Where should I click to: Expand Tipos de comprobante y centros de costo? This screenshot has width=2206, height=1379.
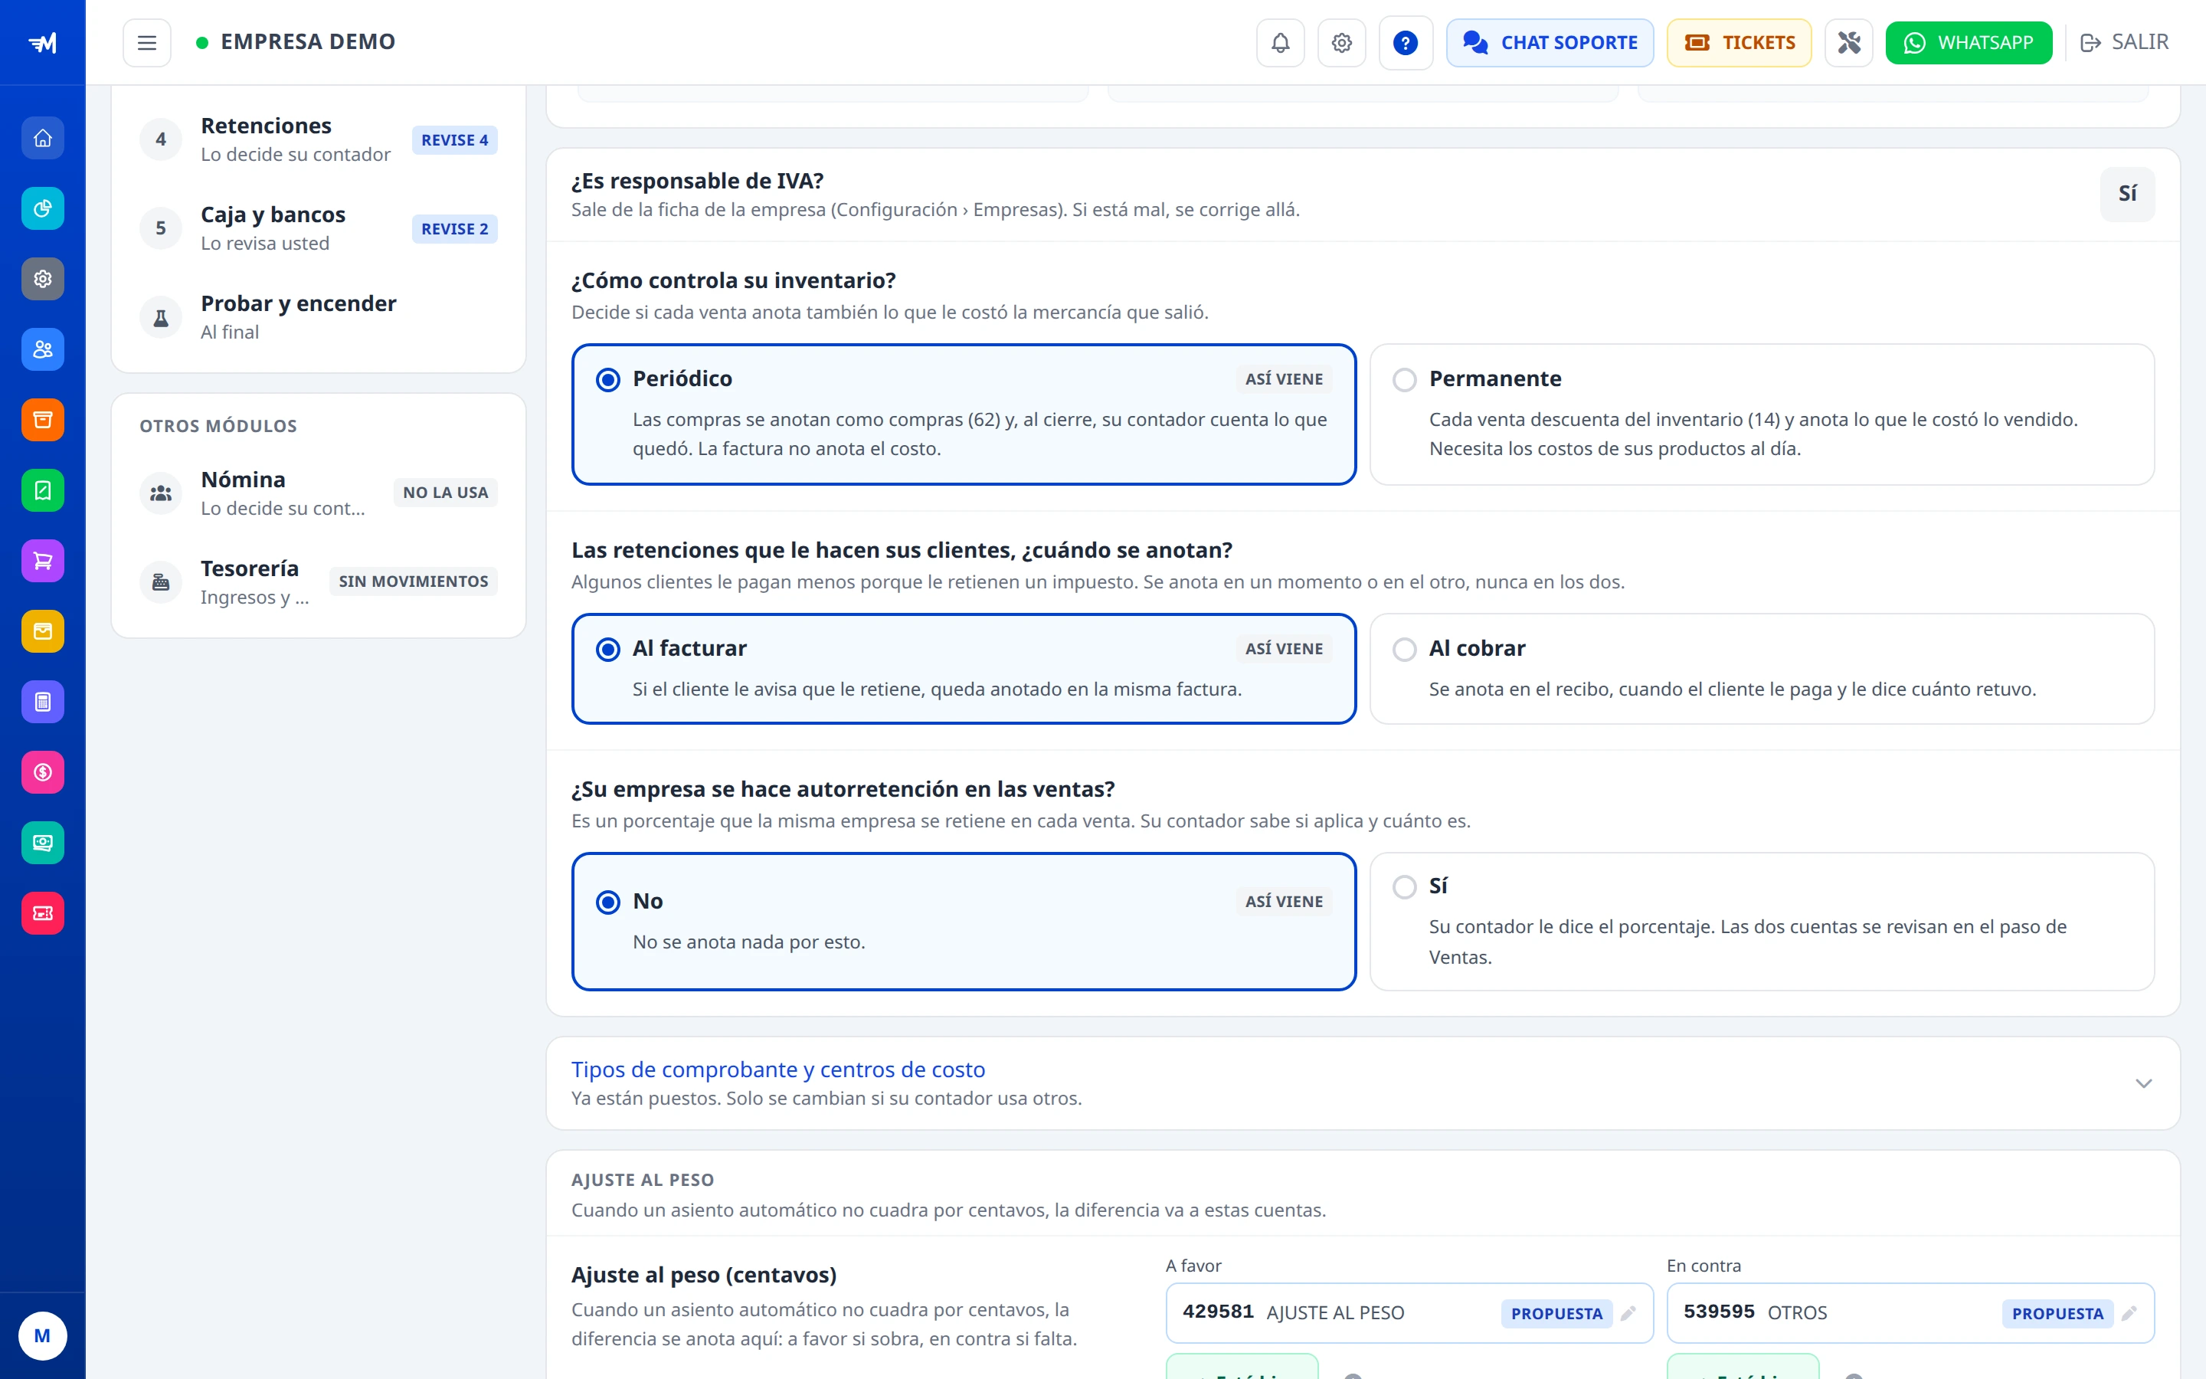(1362, 1083)
